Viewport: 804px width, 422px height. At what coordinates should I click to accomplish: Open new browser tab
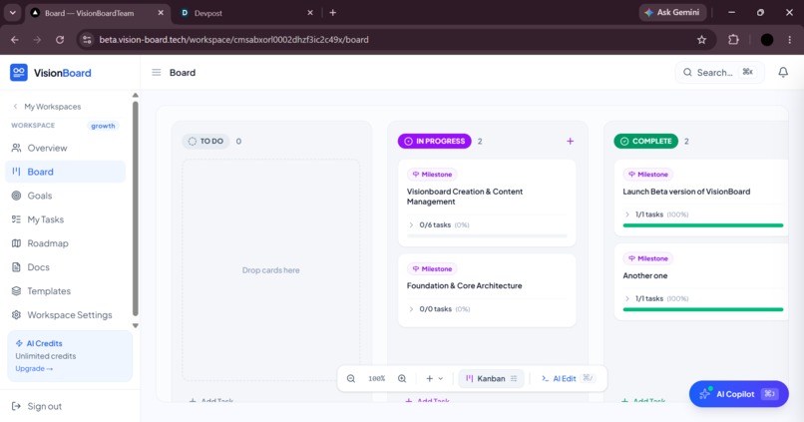[x=333, y=12]
